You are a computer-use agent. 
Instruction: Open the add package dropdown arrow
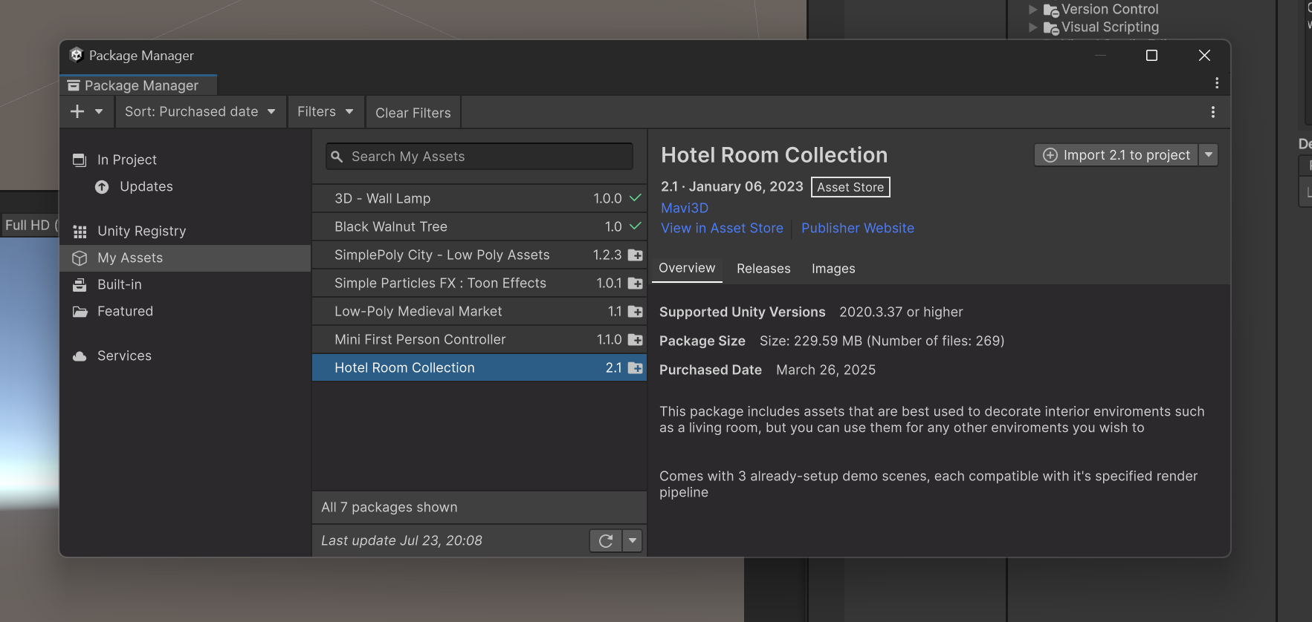tap(99, 111)
